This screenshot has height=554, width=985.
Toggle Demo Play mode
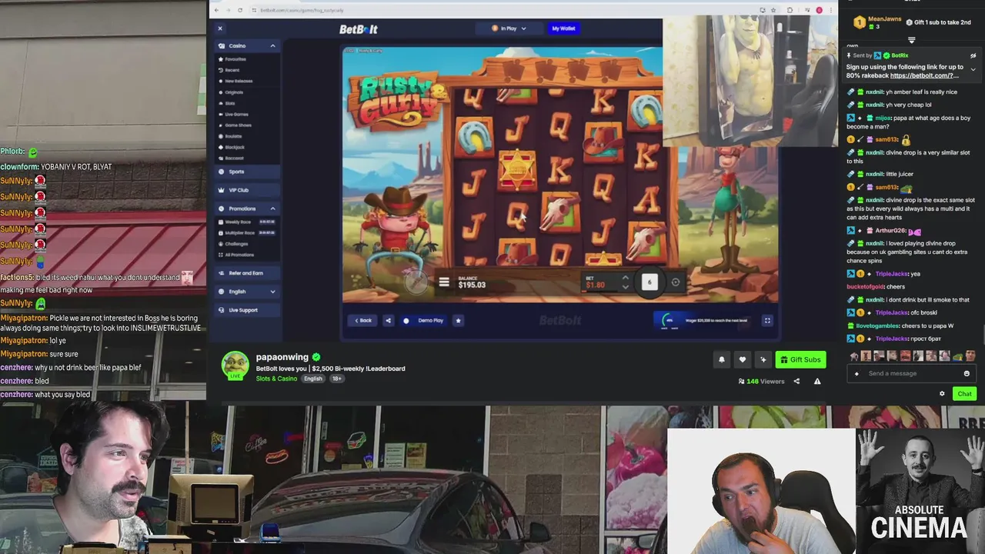coord(423,320)
